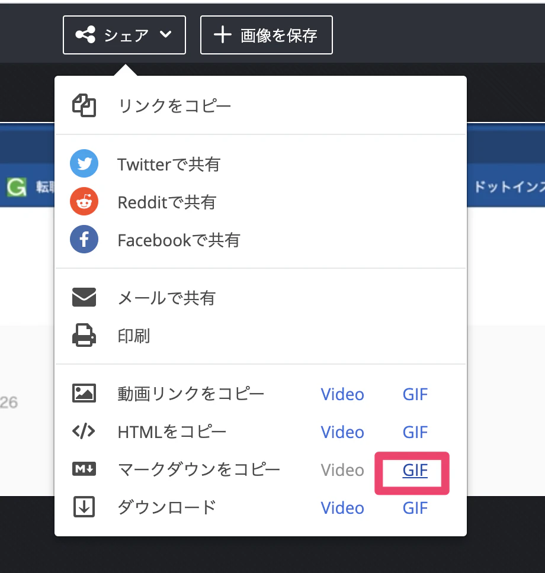Click the envelope mail icon
The height and width of the screenshot is (573, 545).
pyautogui.click(x=84, y=297)
